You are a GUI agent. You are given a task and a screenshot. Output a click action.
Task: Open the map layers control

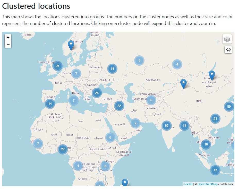pos(227,39)
